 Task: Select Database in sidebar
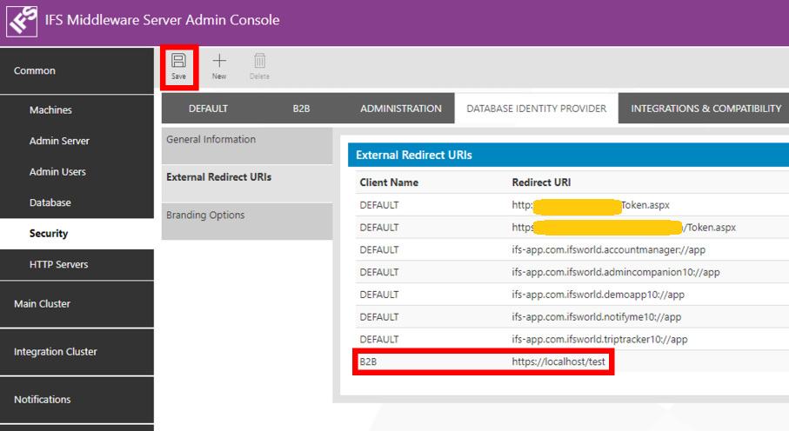point(77,202)
